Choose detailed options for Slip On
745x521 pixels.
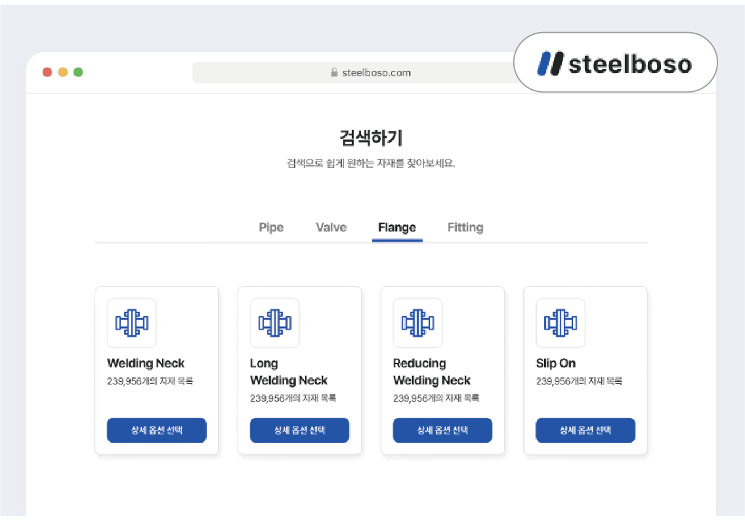585,430
